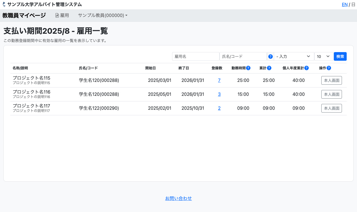
Task: Click 学生名120(000288) in プロジェクト名115 row
Action: (99, 81)
